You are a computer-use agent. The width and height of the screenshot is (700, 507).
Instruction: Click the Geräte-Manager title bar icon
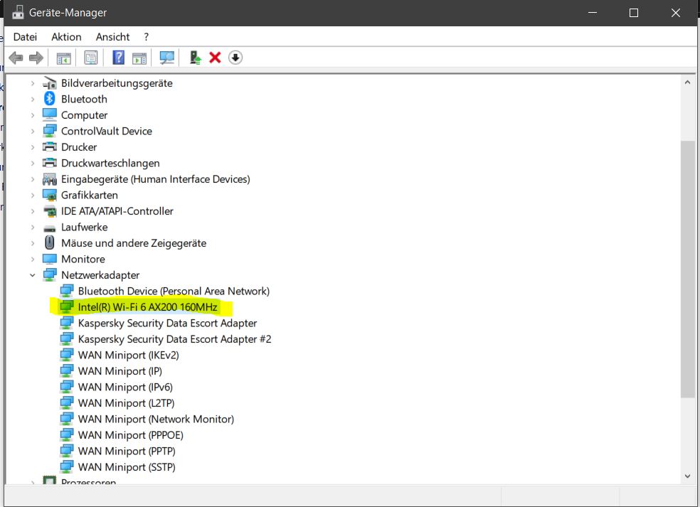pyautogui.click(x=18, y=12)
